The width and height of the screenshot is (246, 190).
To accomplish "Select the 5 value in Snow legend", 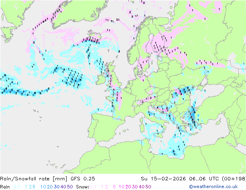I will coord(114,187).
